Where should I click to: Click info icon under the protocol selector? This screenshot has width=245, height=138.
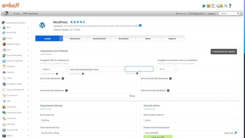coord(57,74)
